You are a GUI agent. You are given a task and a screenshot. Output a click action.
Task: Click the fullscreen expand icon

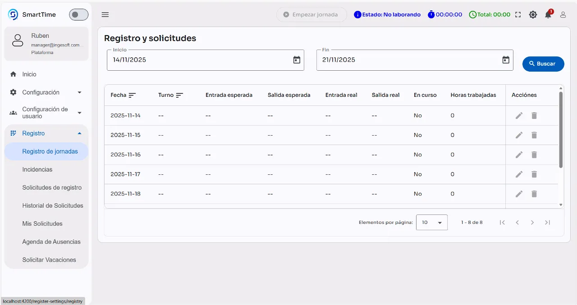click(517, 14)
